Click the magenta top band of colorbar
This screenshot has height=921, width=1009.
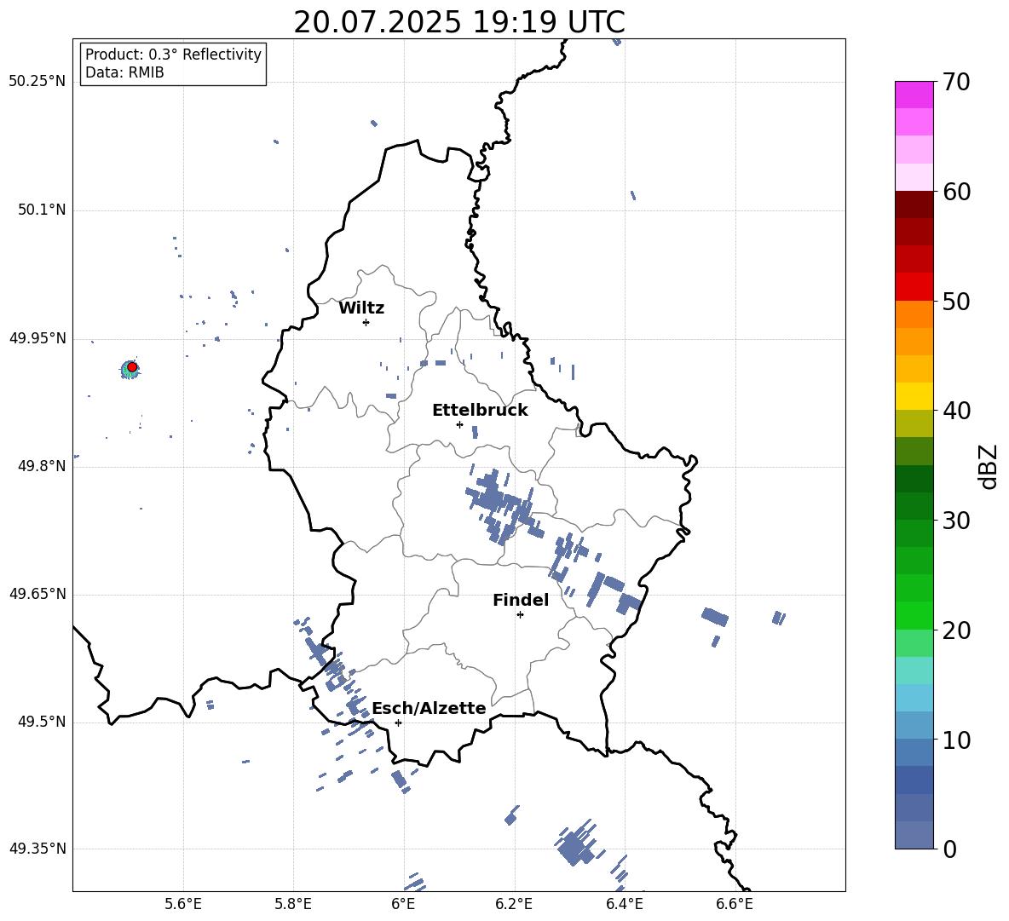pos(914,95)
